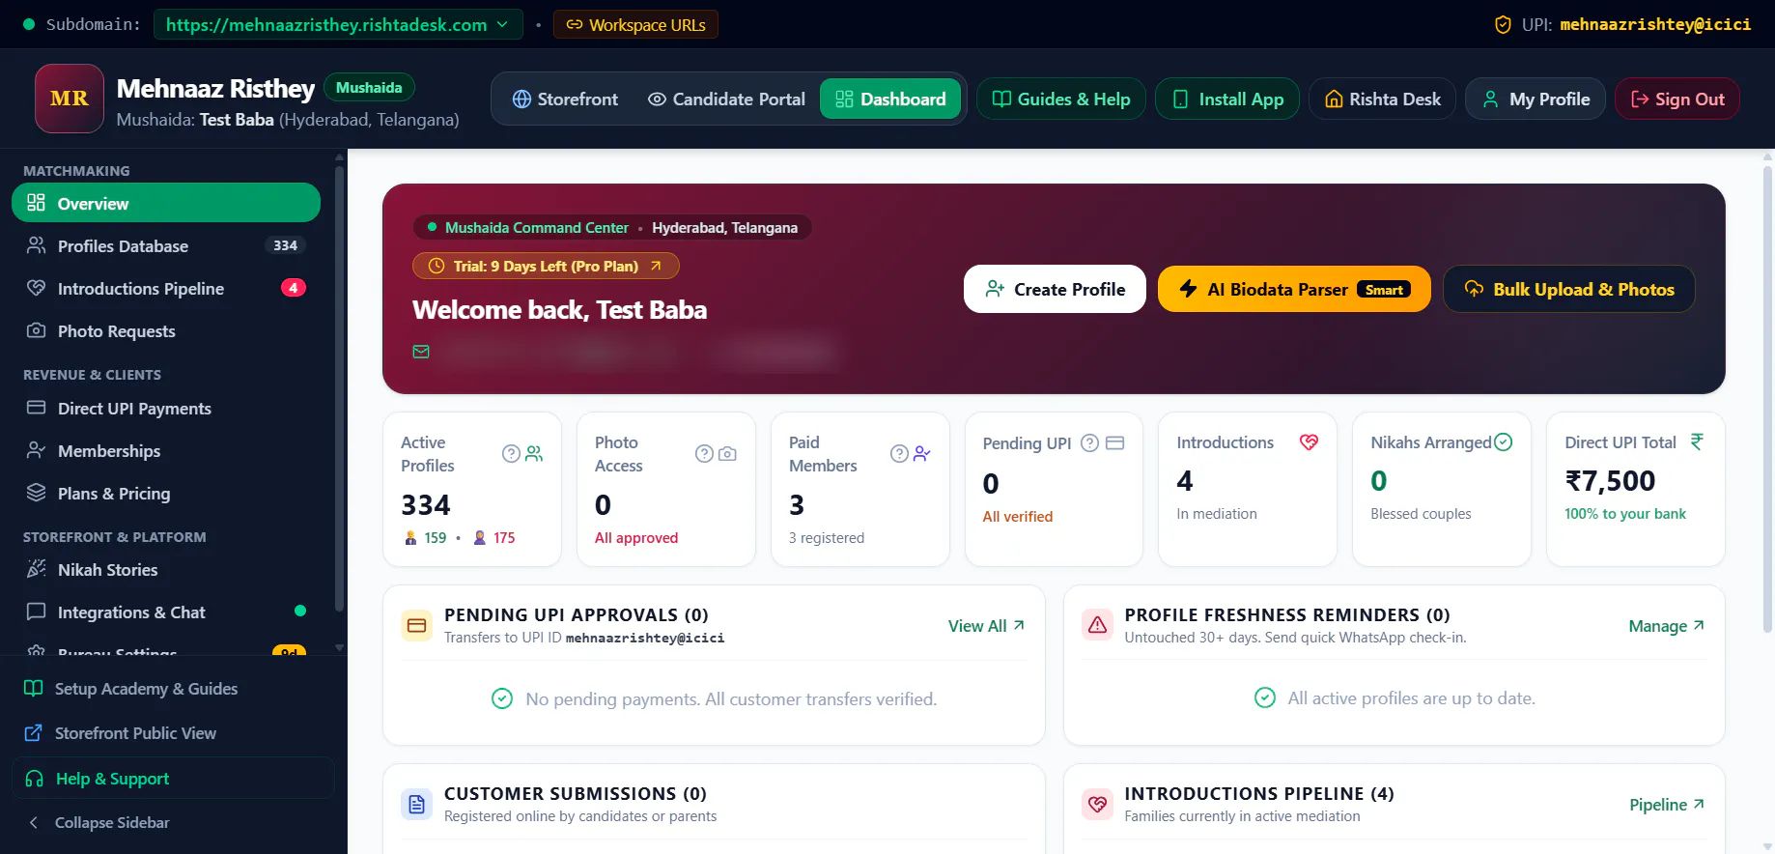Open Workspace URLs button
Viewport: 1775px width, 854px height.
[x=635, y=24]
